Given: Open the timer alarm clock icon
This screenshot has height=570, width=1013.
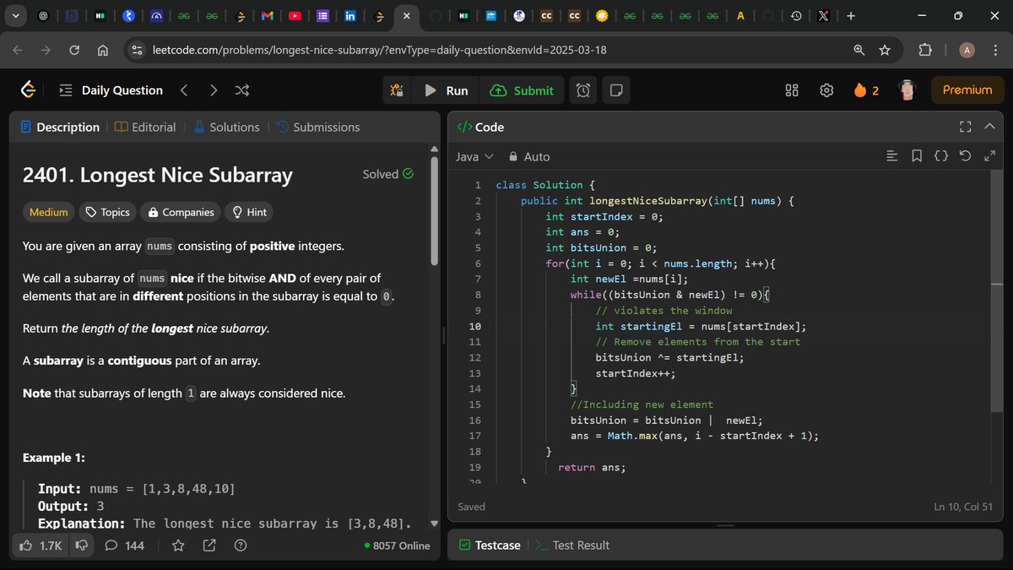Looking at the screenshot, I should click(x=583, y=90).
